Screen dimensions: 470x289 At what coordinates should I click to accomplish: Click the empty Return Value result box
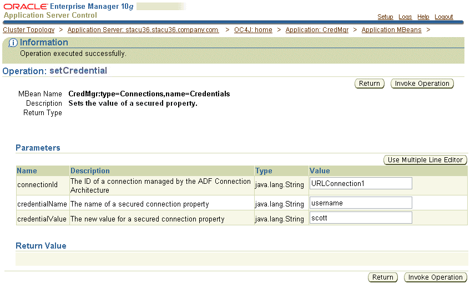coord(241,259)
